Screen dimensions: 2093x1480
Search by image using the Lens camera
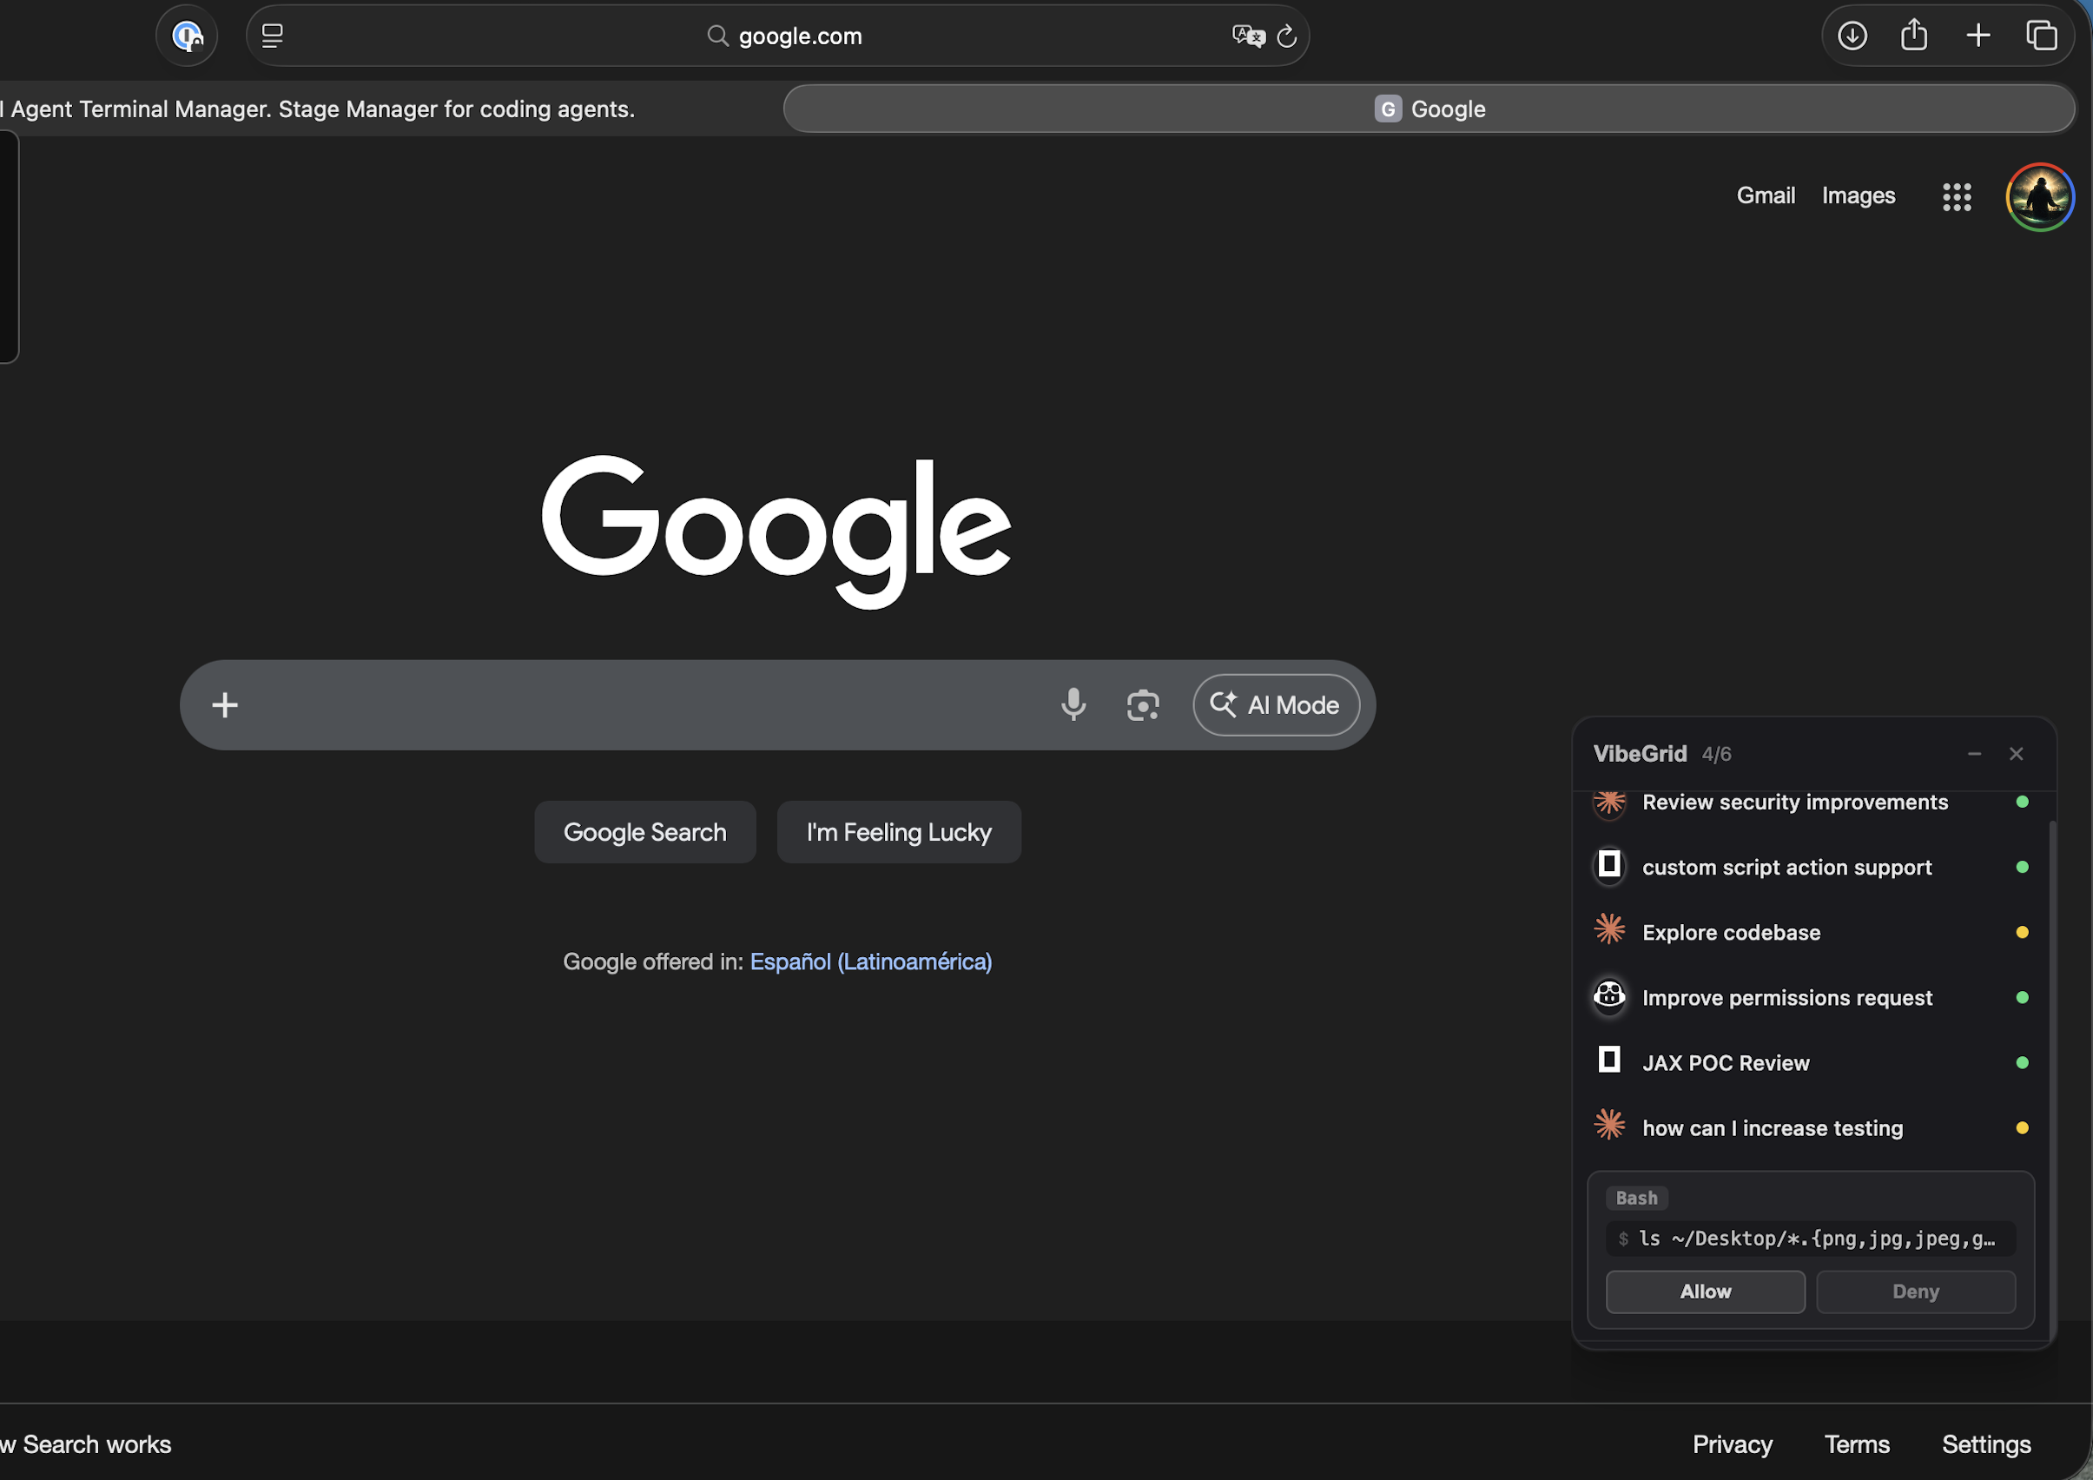click(1143, 705)
